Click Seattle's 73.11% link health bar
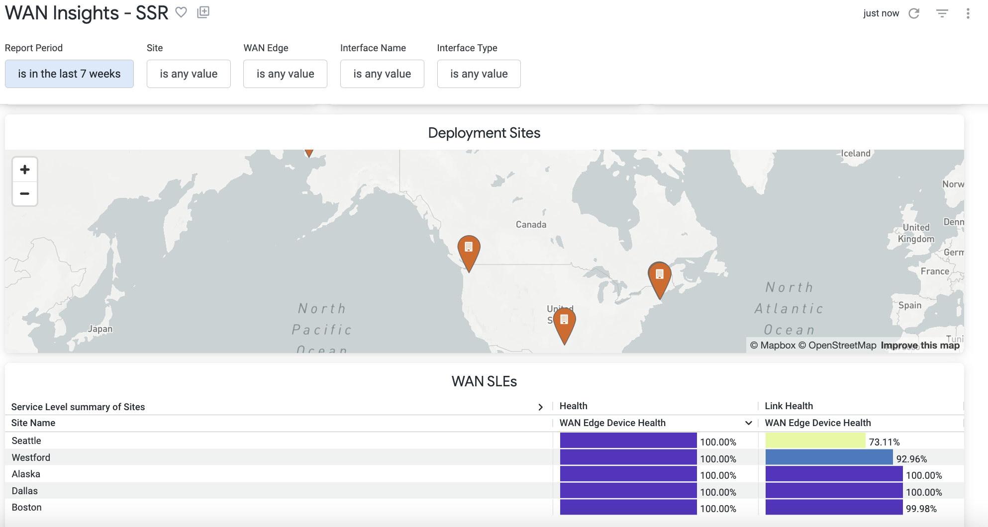Image resolution: width=988 pixels, height=527 pixels. pos(815,441)
